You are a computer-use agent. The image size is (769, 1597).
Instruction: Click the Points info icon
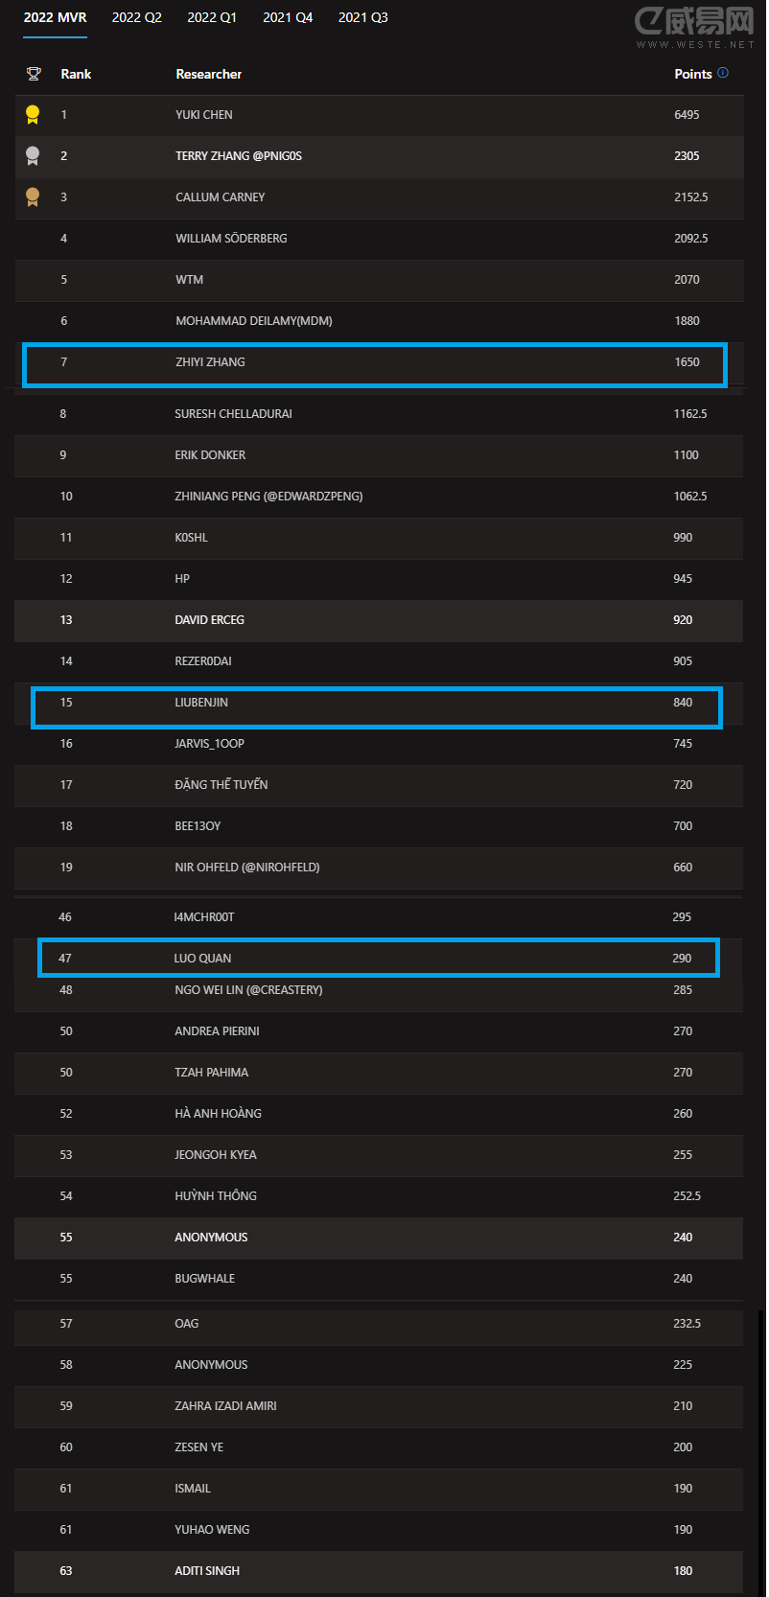tap(723, 73)
